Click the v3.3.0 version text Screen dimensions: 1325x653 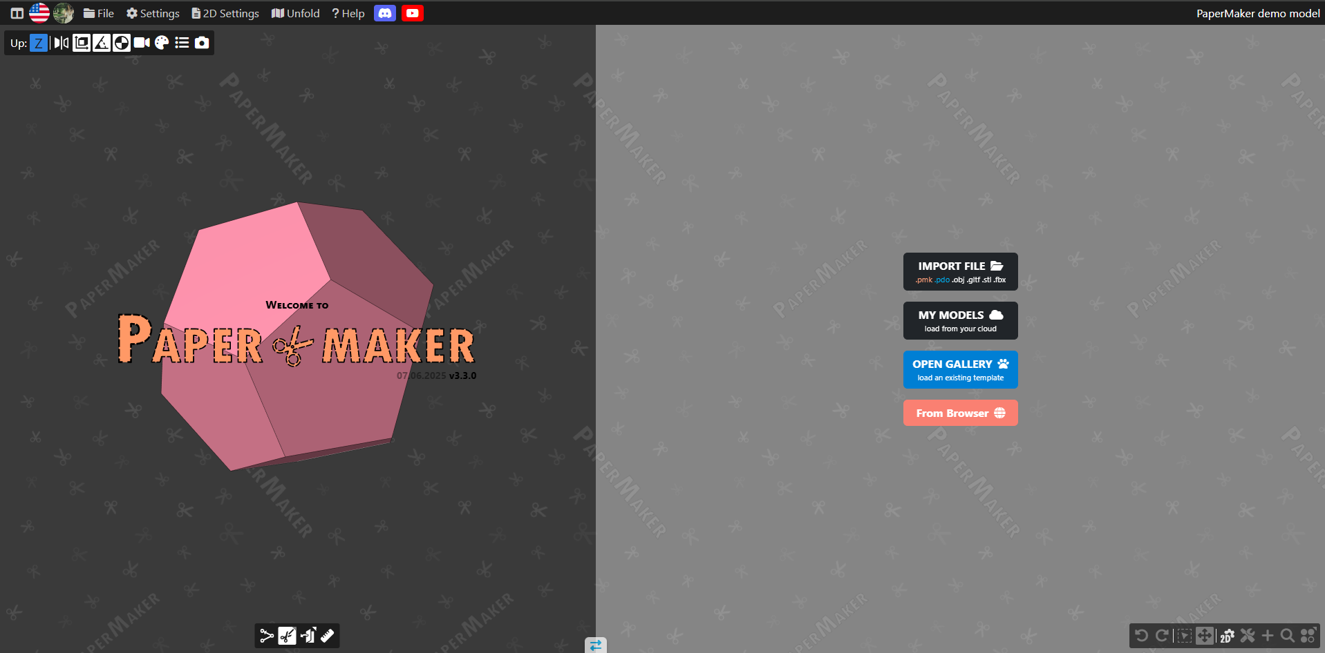[x=462, y=376]
